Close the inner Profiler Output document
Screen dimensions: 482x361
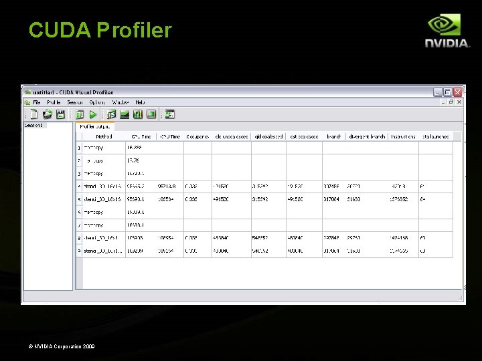[459, 102]
